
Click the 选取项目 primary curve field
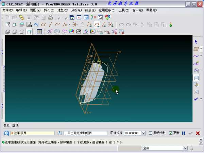click(32, 133)
